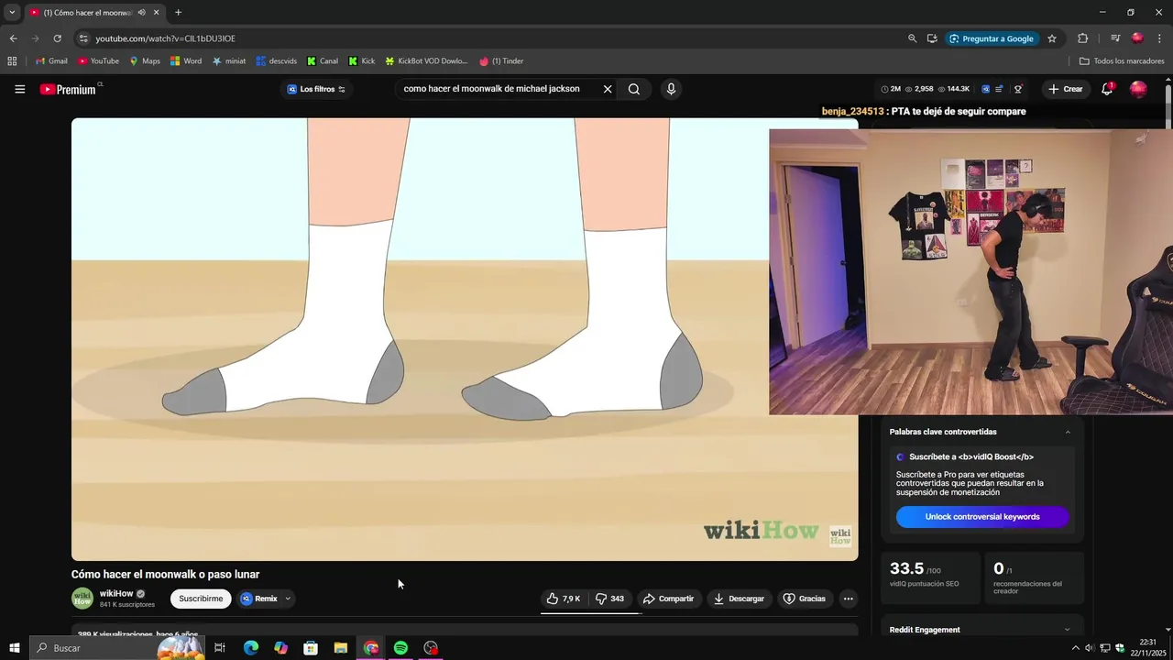The height and width of the screenshot is (660, 1173).
Task: Click the page vertical scrollbar
Action: 1168,354
